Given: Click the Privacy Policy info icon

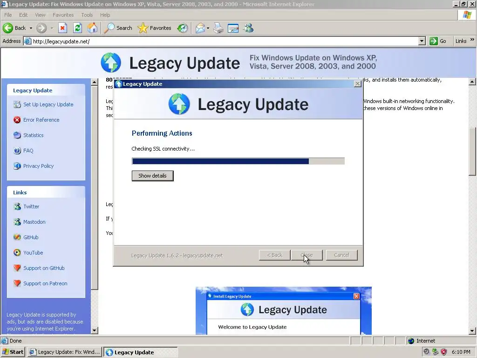Looking at the screenshot, I should tap(17, 166).
